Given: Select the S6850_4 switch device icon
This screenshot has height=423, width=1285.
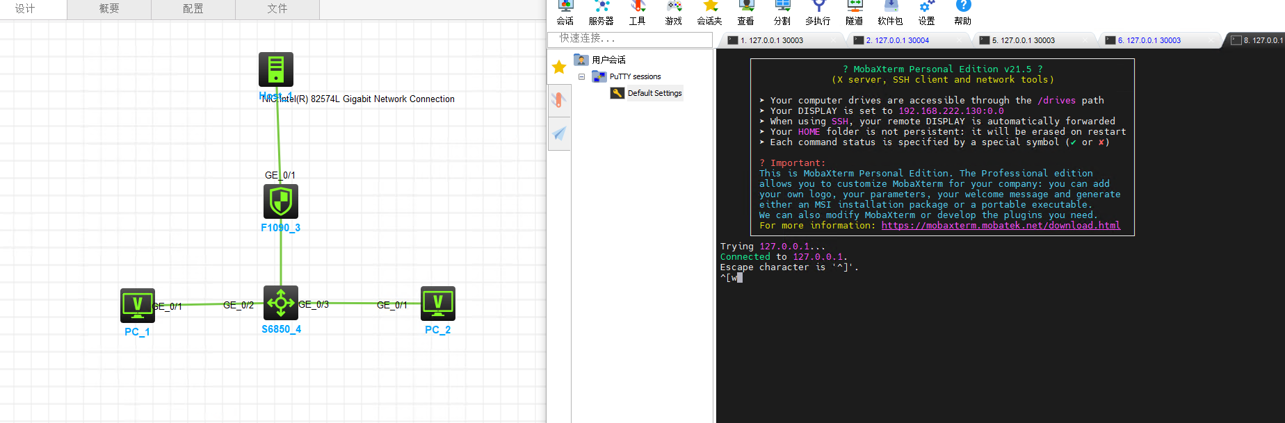Looking at the screenshot, I should (x=281, y=303).
